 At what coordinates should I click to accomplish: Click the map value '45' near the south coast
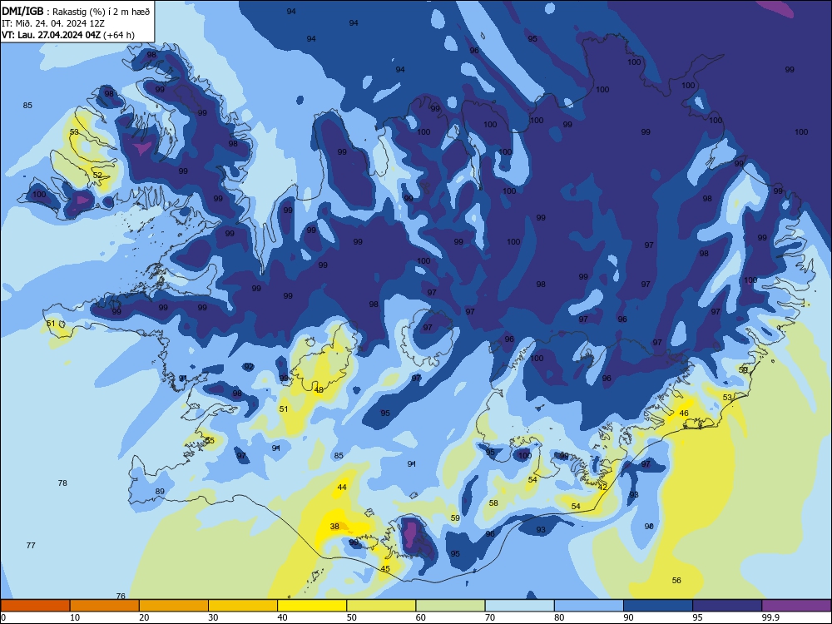click(385, 569)
